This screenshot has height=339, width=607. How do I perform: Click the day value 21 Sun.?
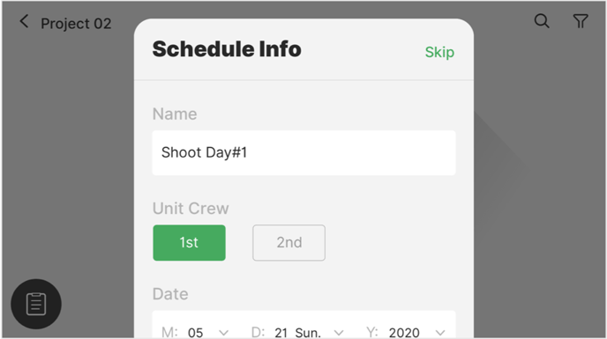click(297, 333)
